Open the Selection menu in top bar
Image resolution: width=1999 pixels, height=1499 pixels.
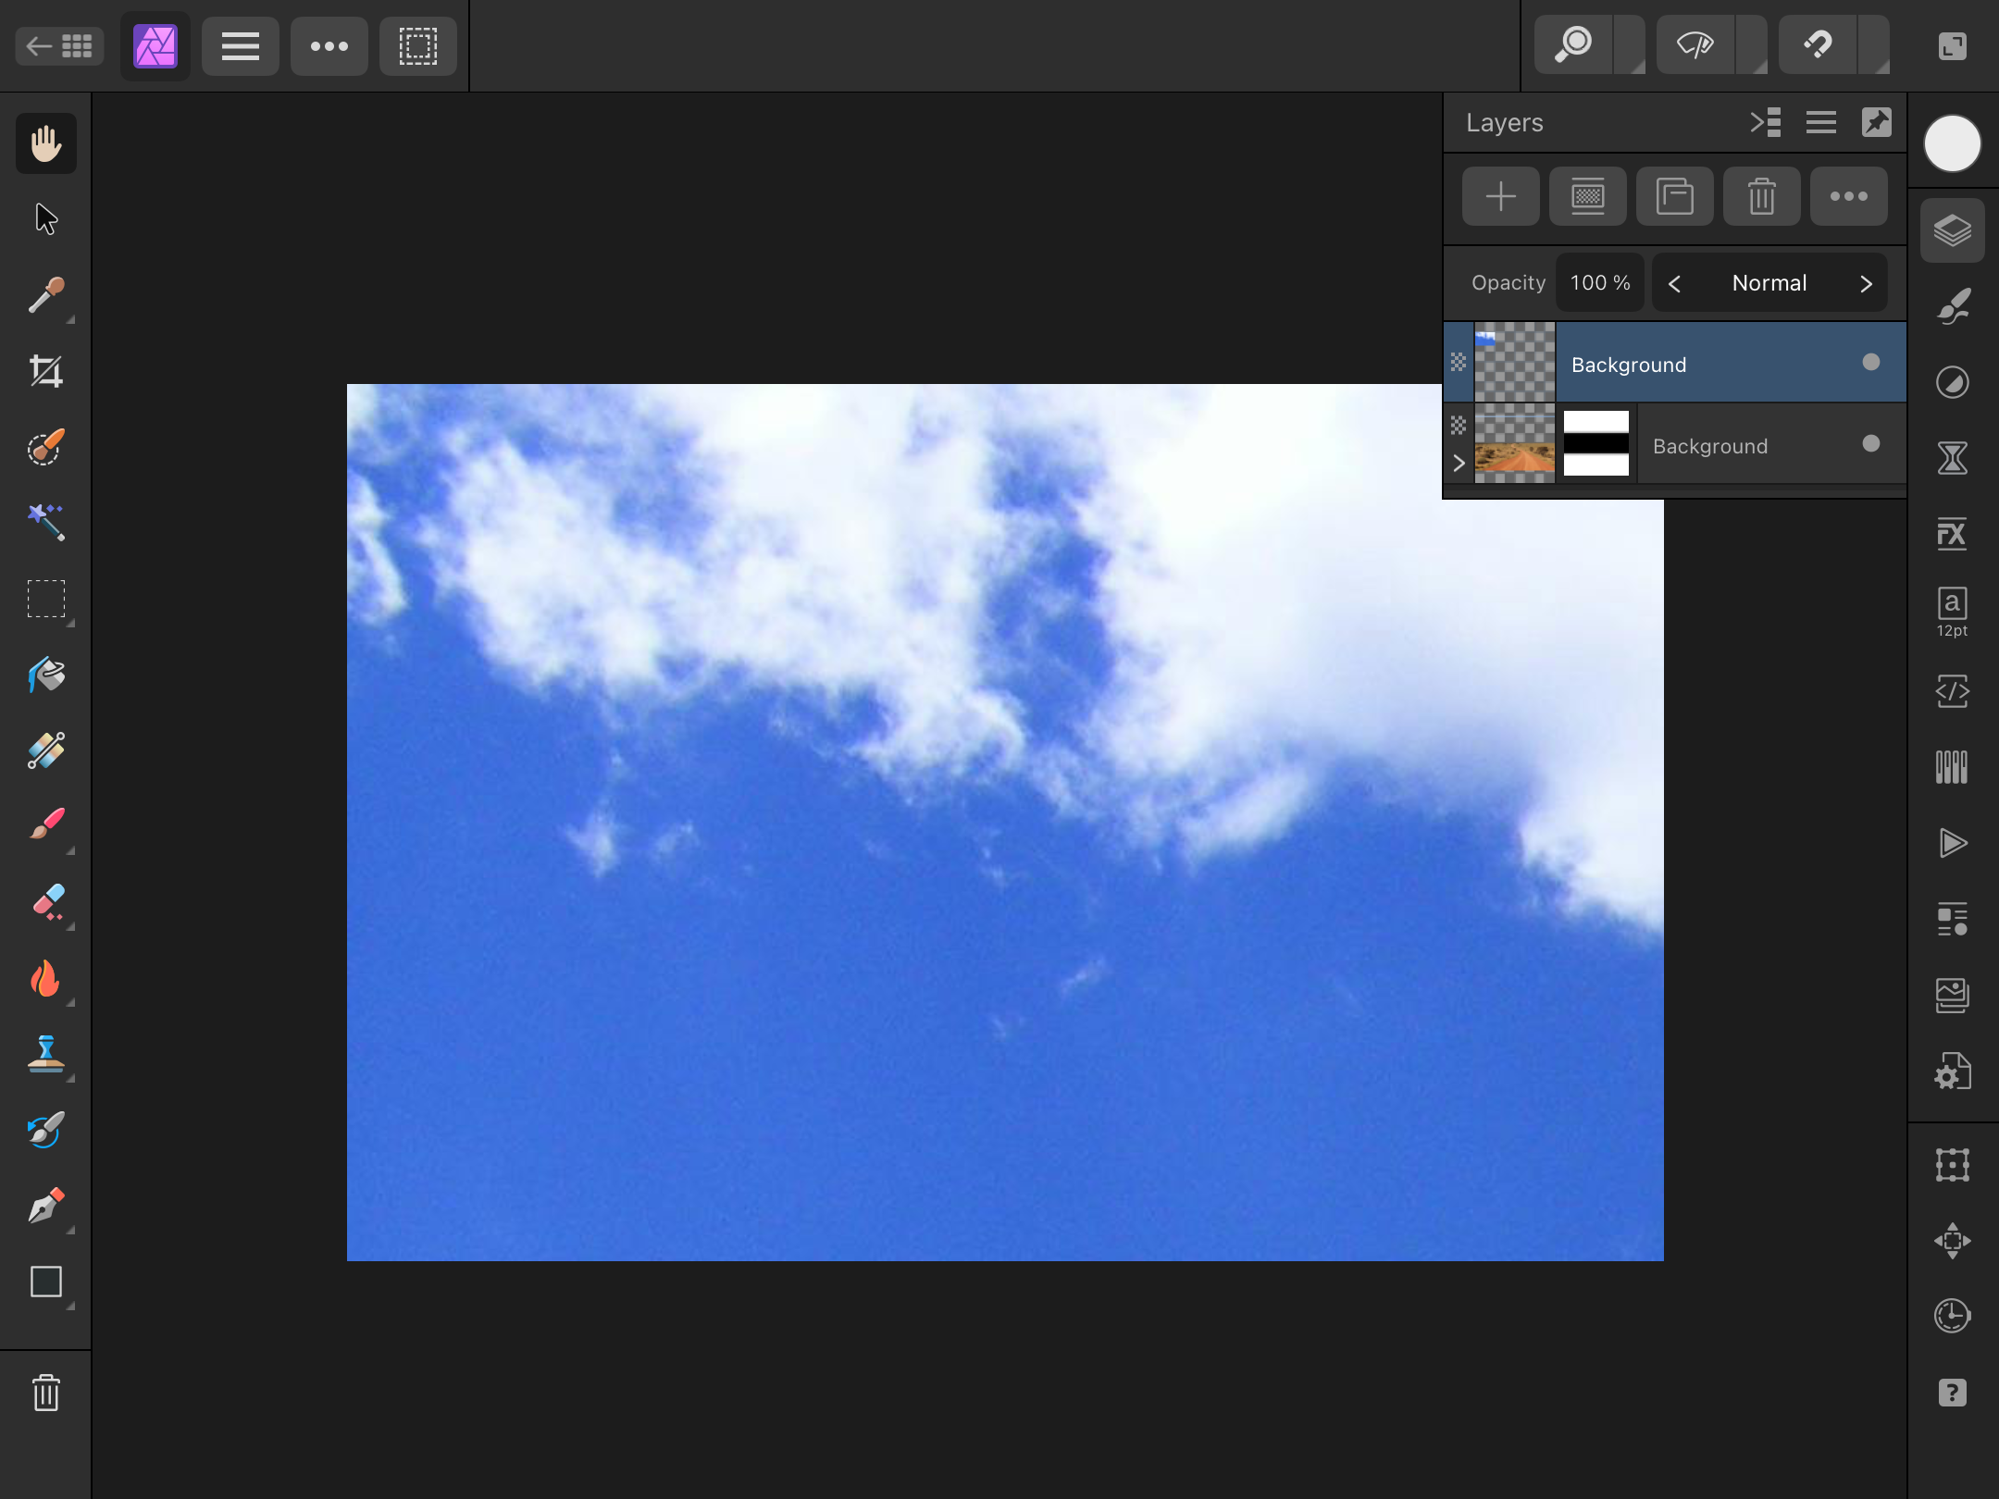[x=418, y=46]
